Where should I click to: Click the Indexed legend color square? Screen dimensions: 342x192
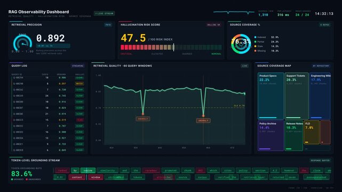tap(255, 37)
